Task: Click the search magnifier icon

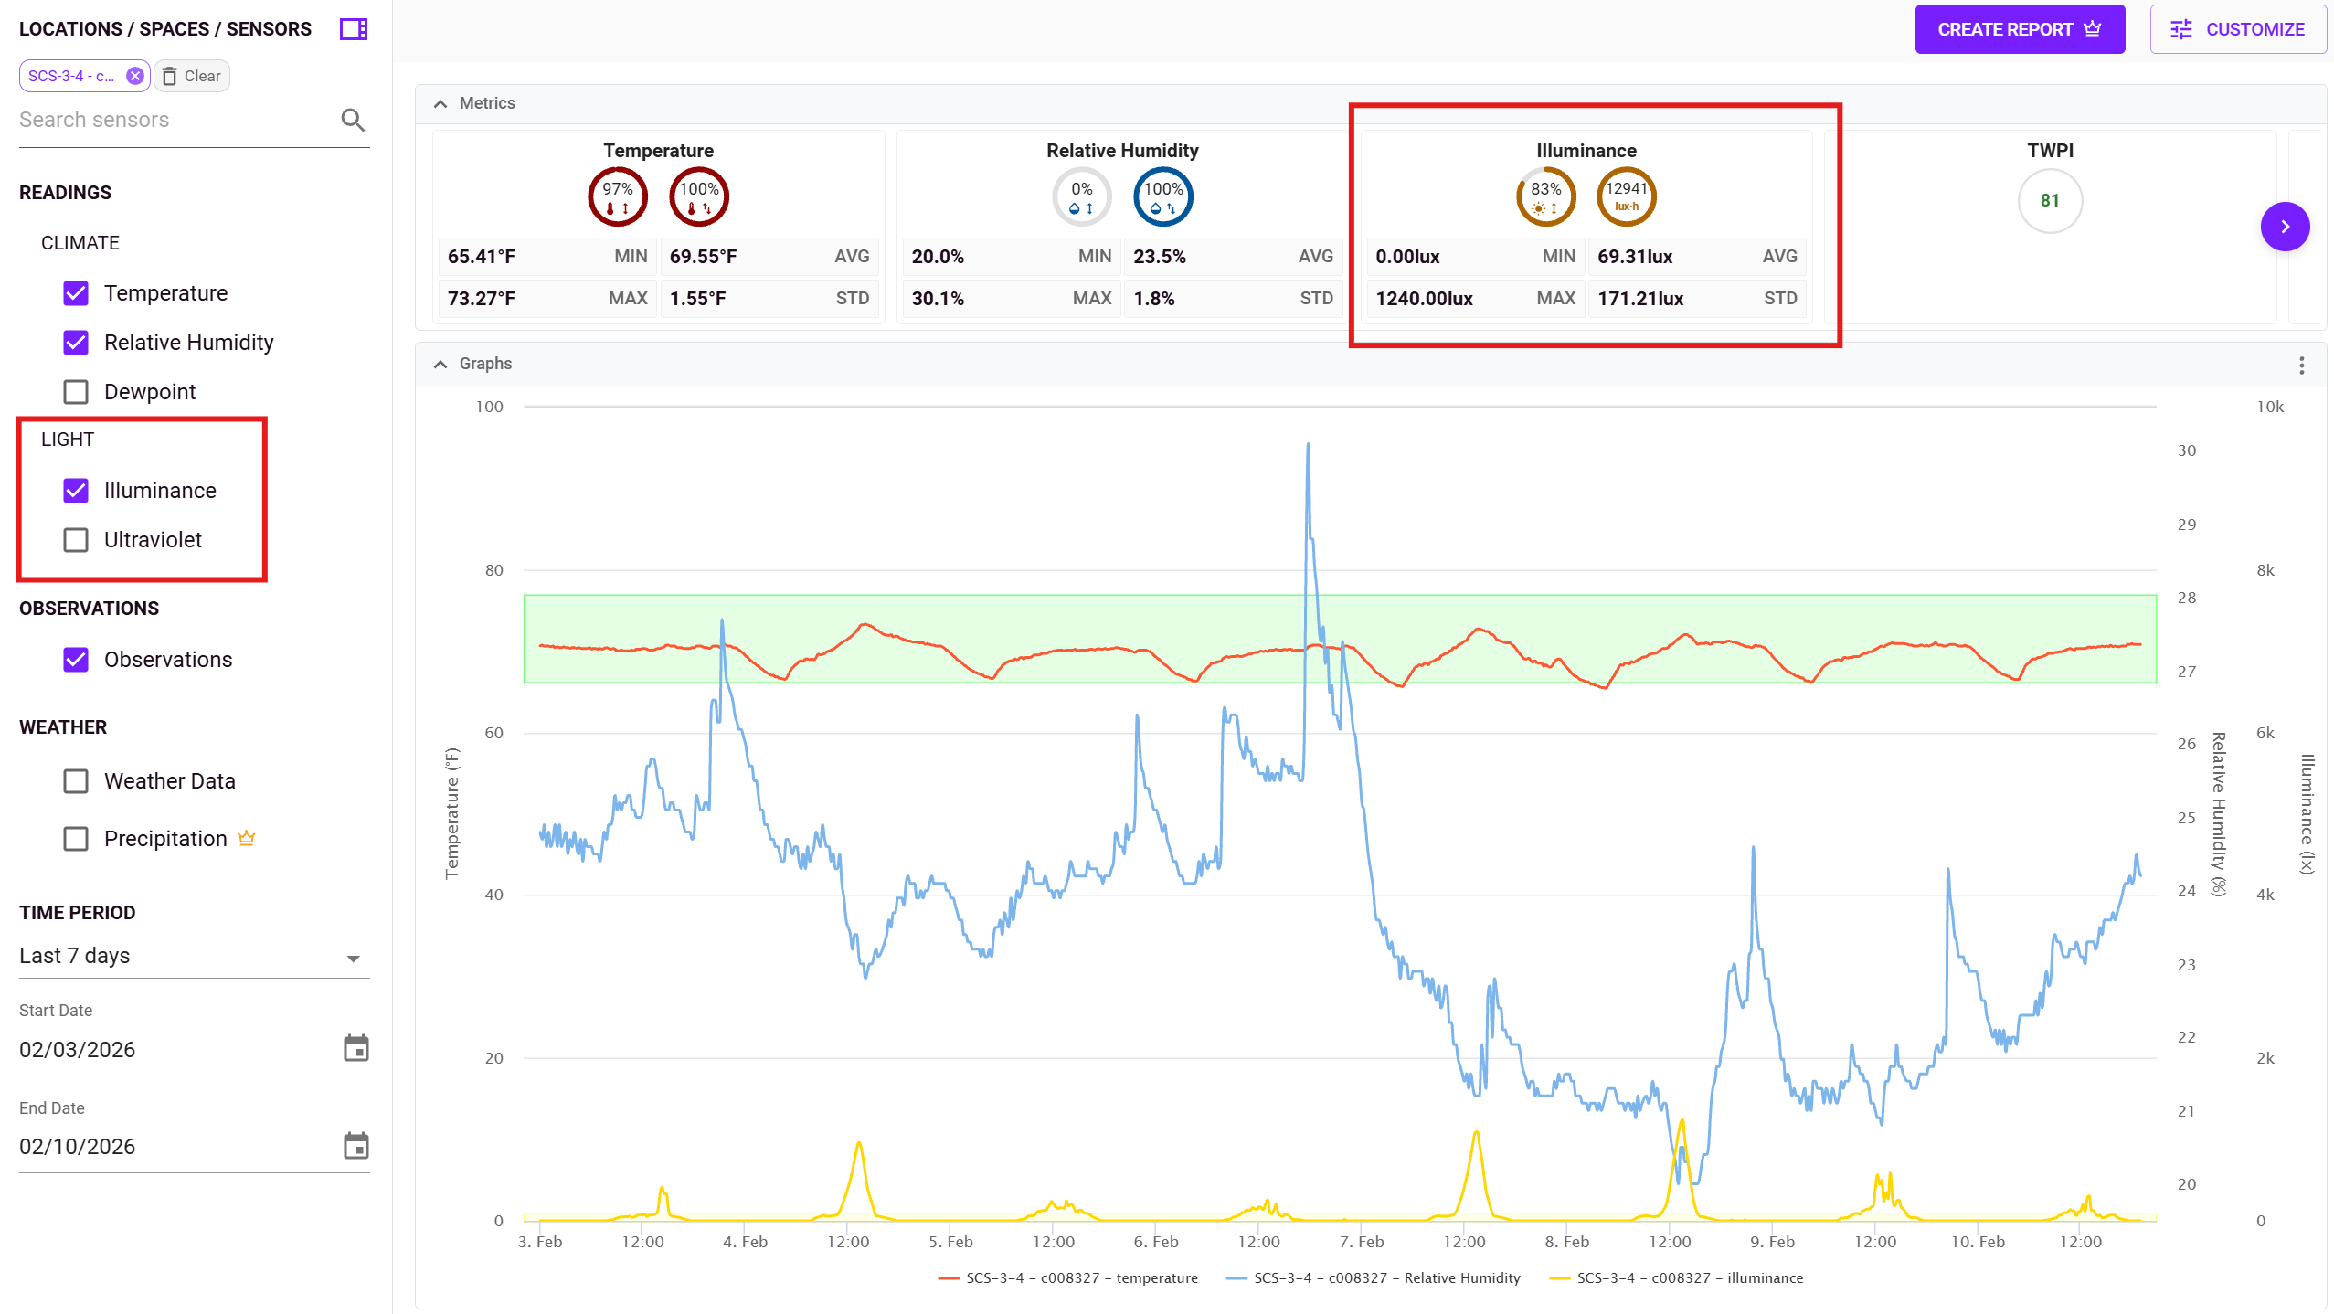Action: 353,120
